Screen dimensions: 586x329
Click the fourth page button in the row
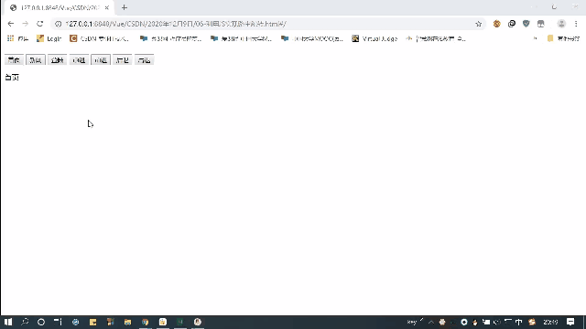(79, 59)
